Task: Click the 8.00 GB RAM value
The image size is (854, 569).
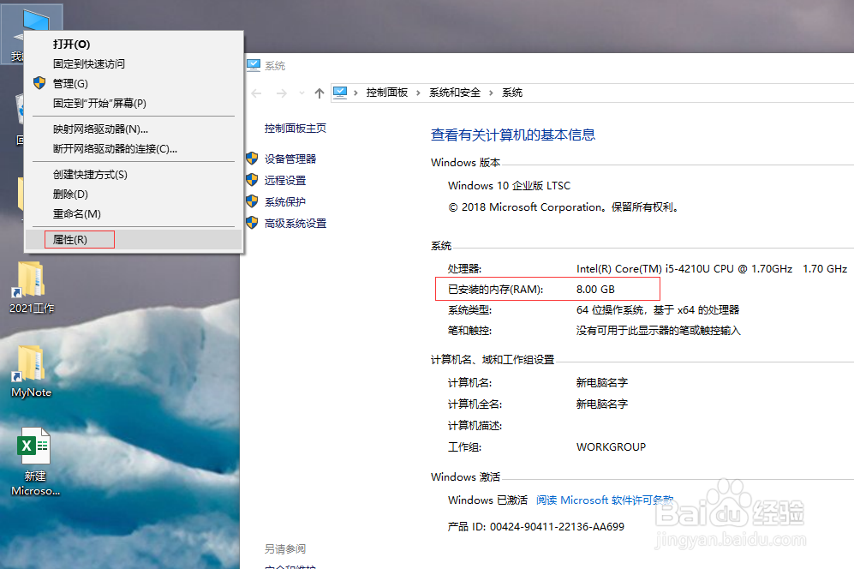Action: tap(595, 290)
